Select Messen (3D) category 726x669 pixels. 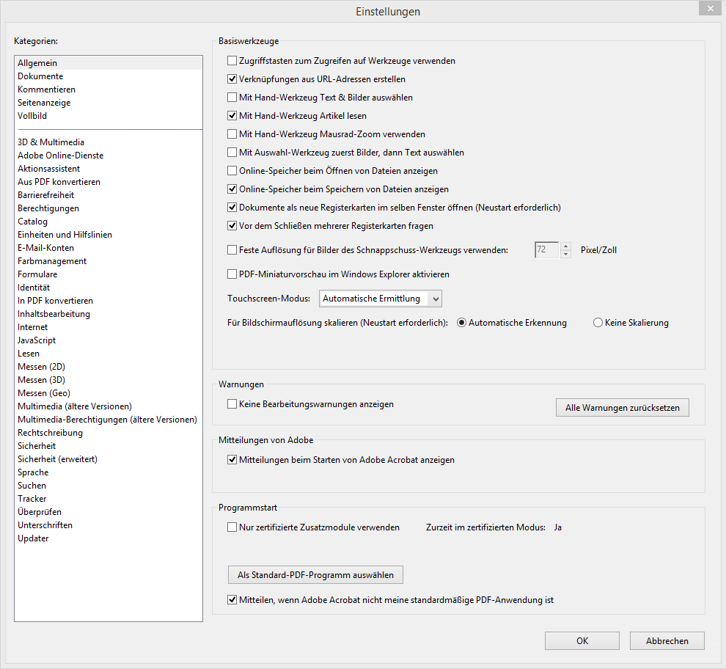click(109, 380)
